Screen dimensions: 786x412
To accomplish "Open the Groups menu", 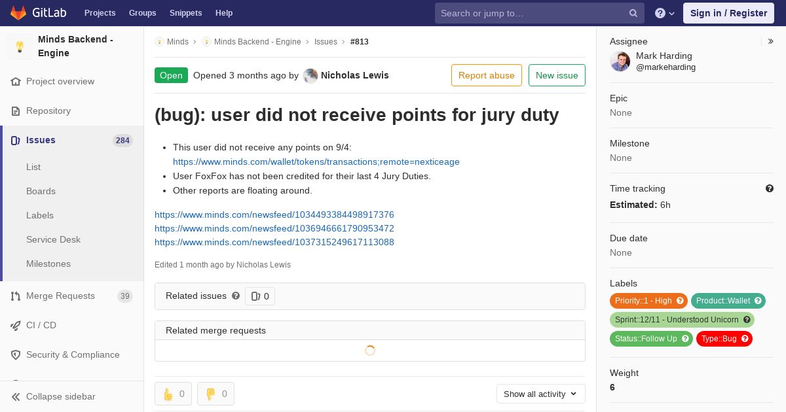I will click(x=142, y=13).
